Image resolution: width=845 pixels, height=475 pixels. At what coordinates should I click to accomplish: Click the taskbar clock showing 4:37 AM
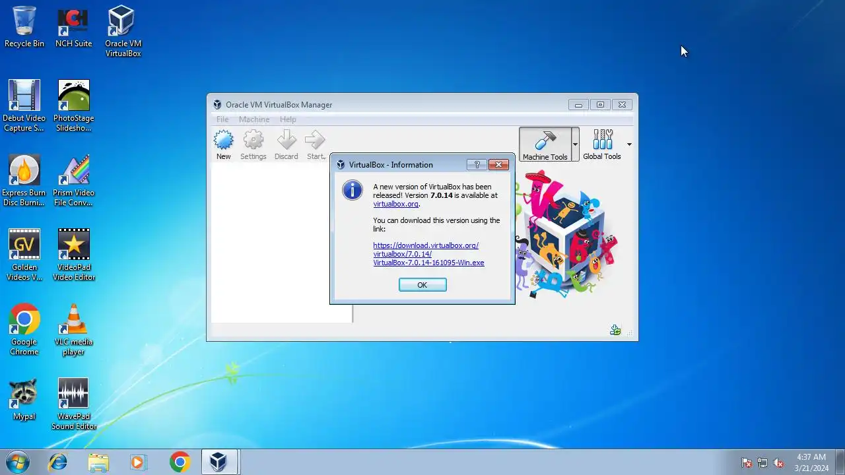[811, 462]
